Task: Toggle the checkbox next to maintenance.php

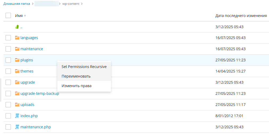Action: pos(8,127)
